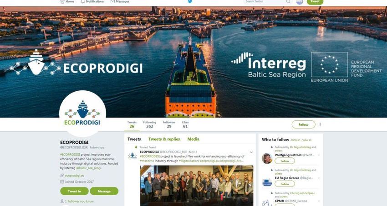
Task: Open the pinned tweet group photo
Action: pos(197,186)
